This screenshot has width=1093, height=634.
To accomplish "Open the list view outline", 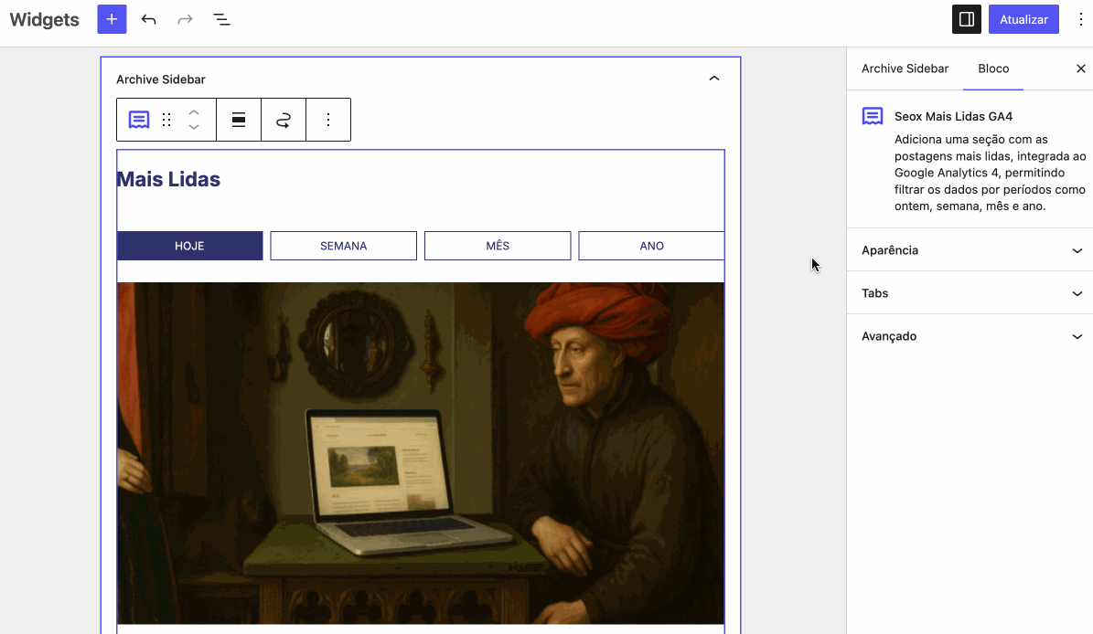I will coord(221,19).
